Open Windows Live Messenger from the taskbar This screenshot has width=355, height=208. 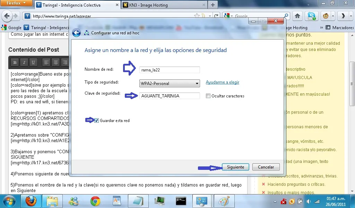click(x=73, y=201)
